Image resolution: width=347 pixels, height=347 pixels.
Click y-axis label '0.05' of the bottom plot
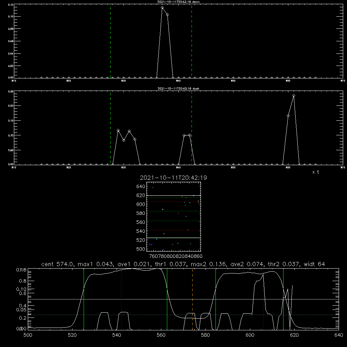point(21,310)
